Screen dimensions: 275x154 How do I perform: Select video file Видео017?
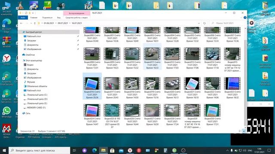click(112, 88)
